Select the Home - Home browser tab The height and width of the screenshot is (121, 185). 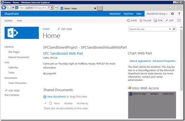(78, 8)
